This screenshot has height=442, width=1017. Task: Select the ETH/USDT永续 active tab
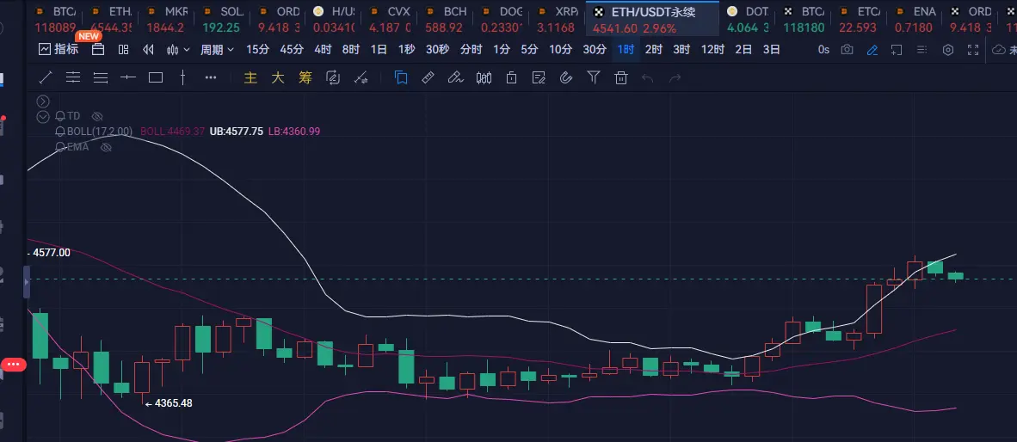point(652,20)
